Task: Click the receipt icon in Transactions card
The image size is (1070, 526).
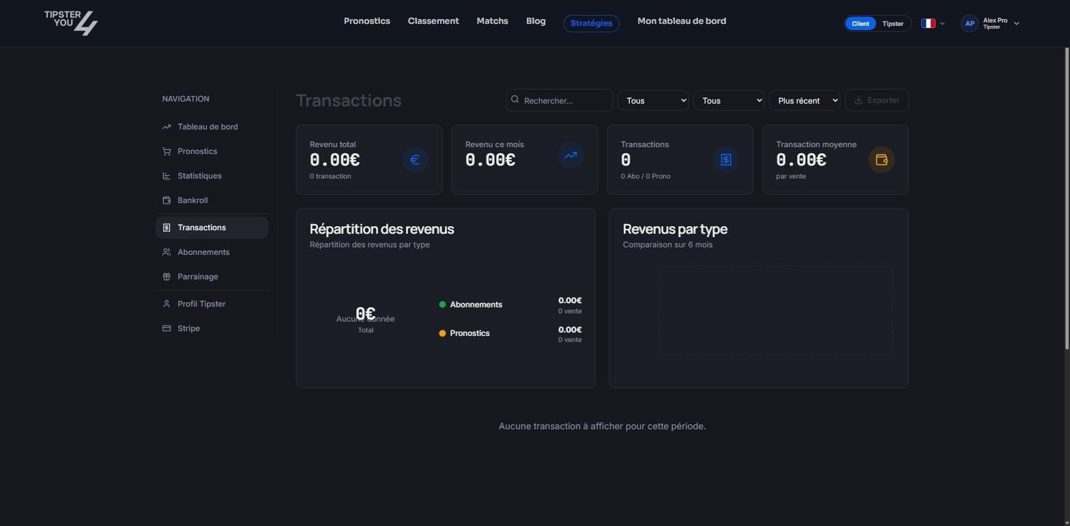Action: point(726,160)
